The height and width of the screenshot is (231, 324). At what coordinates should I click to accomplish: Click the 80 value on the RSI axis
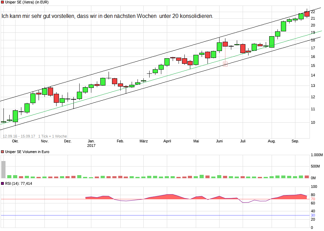pos(313,195)
